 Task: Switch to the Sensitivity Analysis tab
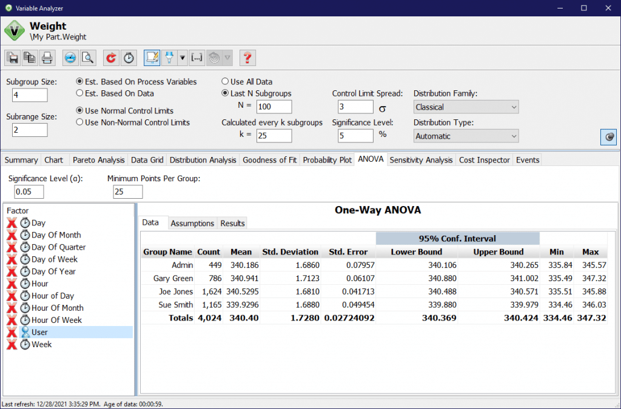(421, 160)
